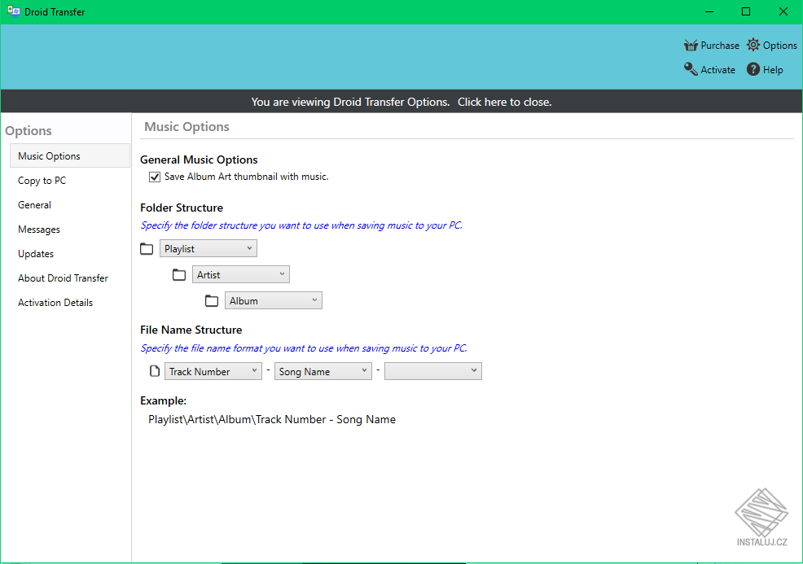The width and height of the screenshot is (803, 564).
Task: Open the Artist folder level dropdown
Action: [241, 275]
